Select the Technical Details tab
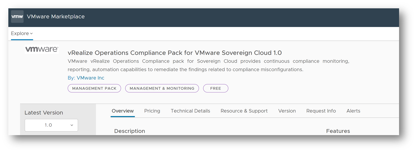 (190, 111)
